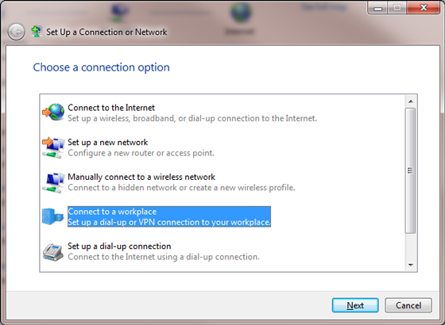Click the wireless computers icon for manual connection
This screenshot has width=445, height=325.
53,182
